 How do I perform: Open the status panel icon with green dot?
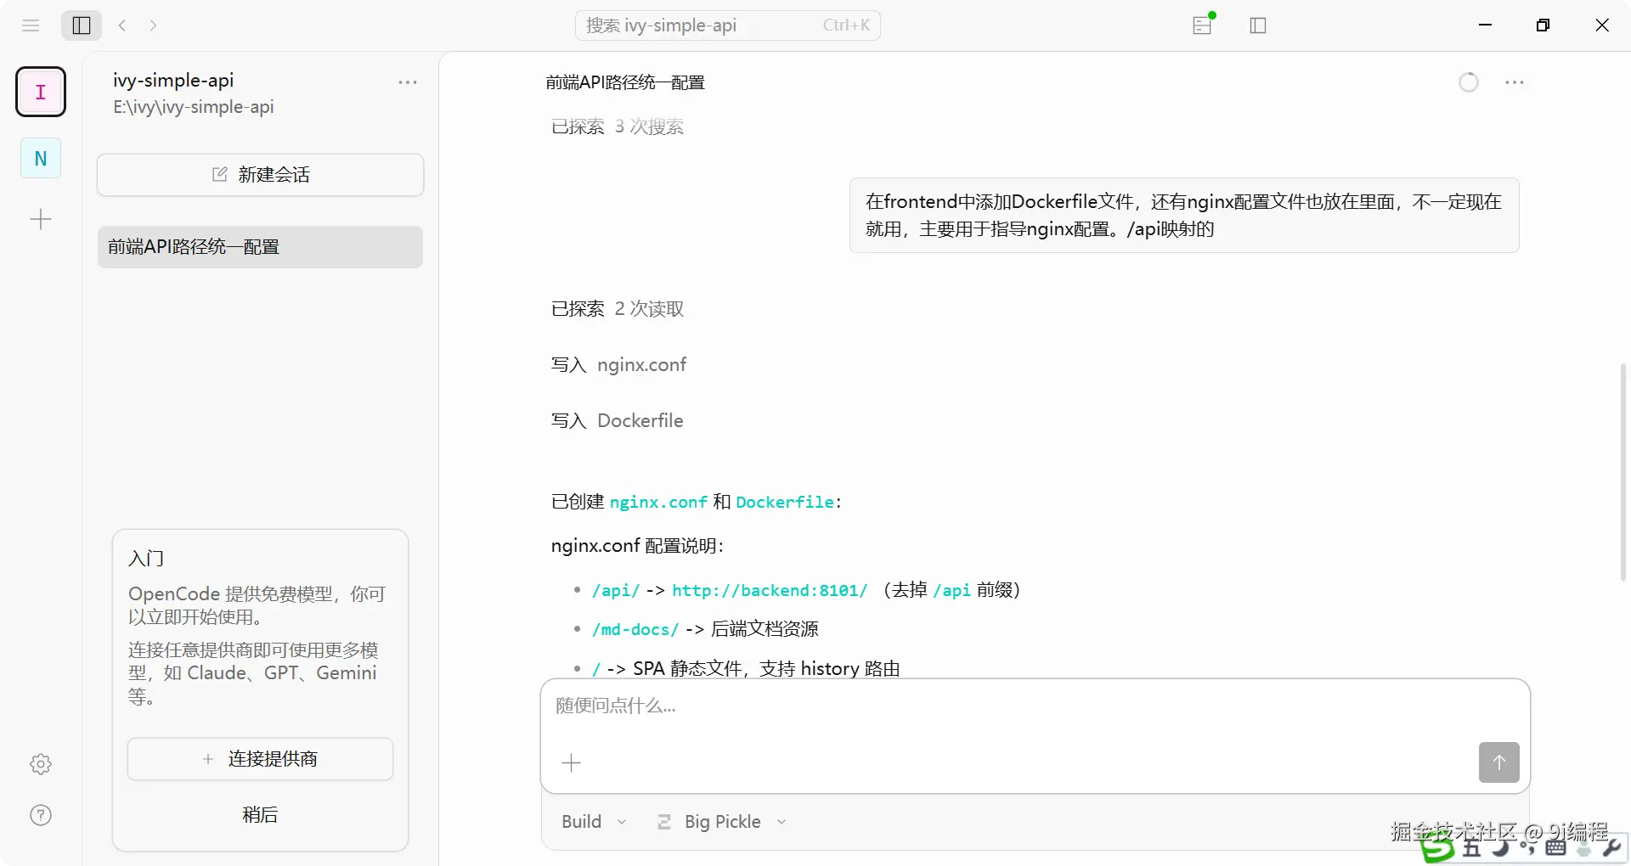1203,25
